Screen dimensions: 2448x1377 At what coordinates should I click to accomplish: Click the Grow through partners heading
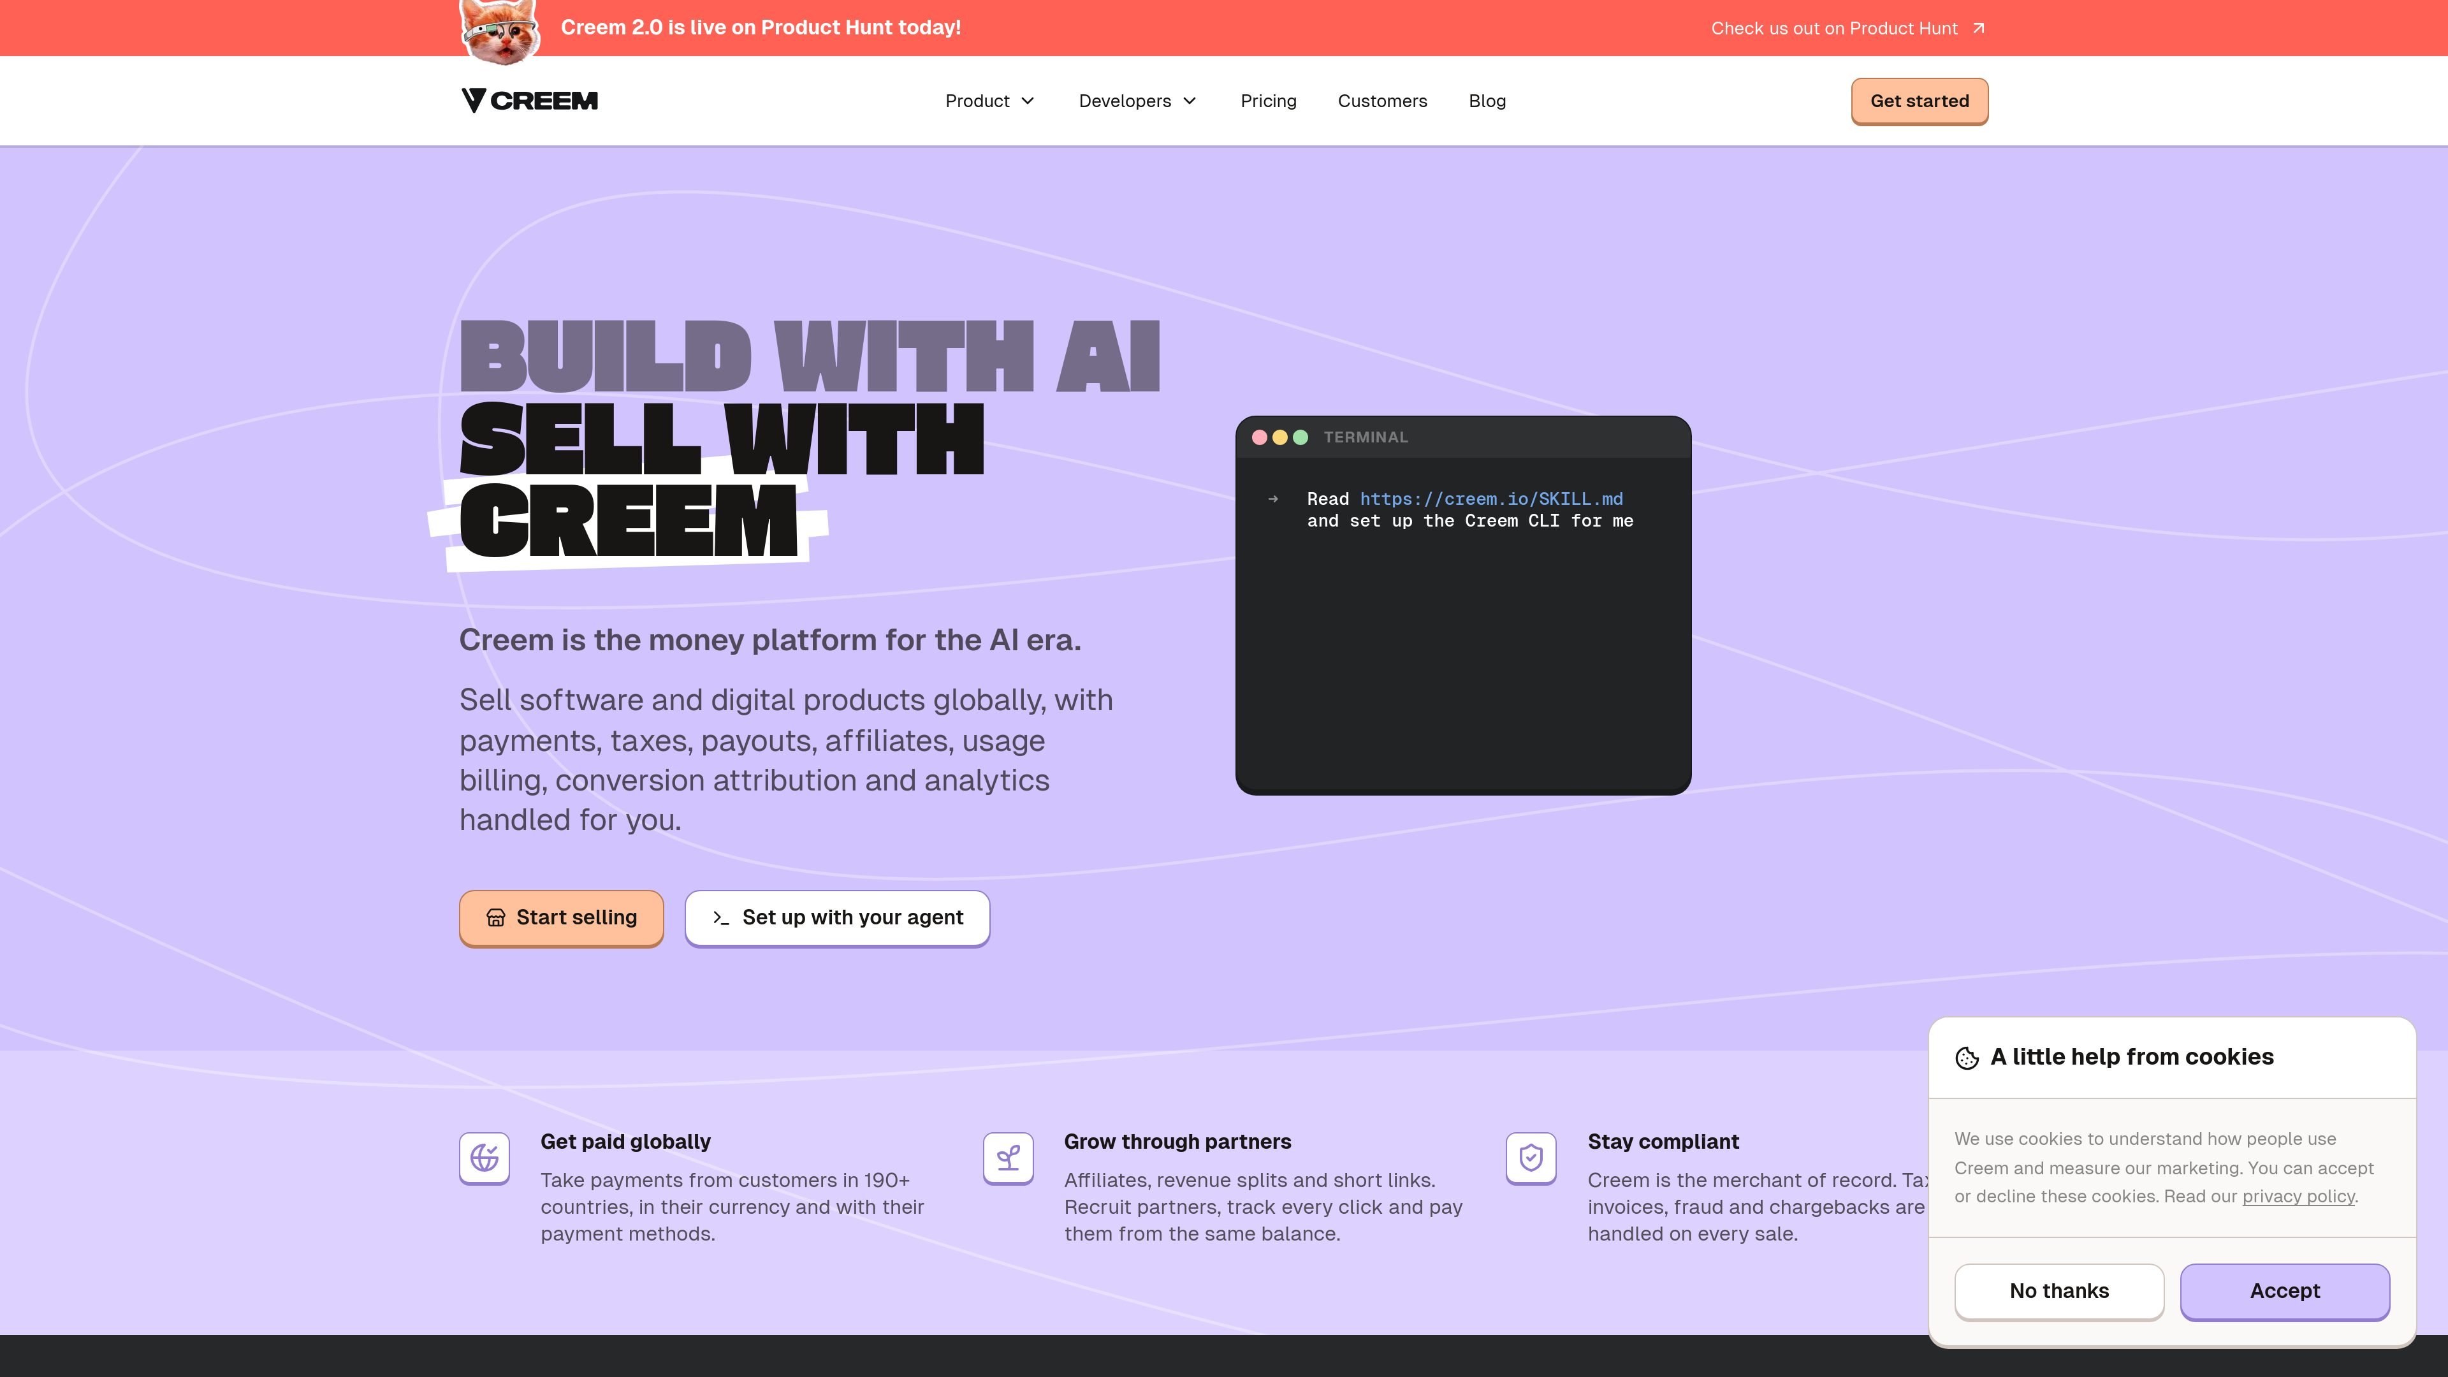pyautogui.click(x=1177, y=1142)
